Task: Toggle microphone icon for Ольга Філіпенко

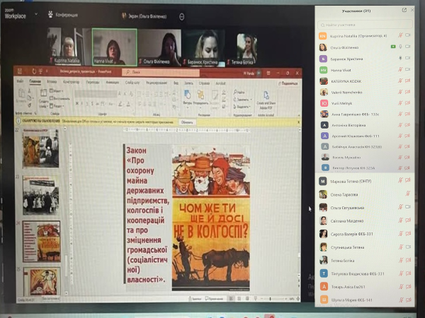Action: (x=402, y=47)
